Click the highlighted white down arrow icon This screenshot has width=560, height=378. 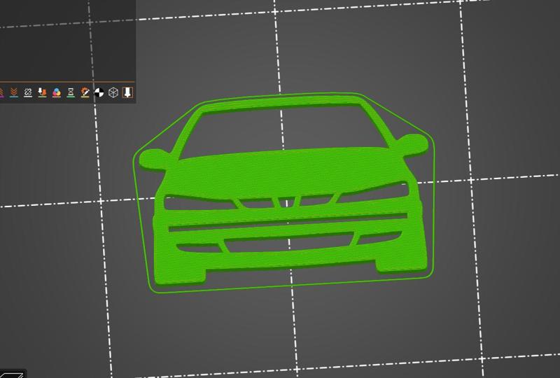pos(127,92)
